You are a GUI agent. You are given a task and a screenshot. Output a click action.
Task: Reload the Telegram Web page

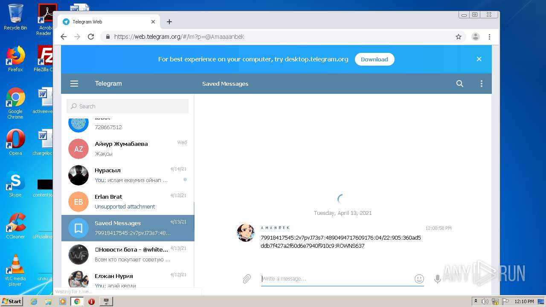(91, 37)
